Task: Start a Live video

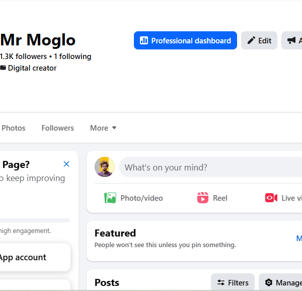Action: click(283, 198)
